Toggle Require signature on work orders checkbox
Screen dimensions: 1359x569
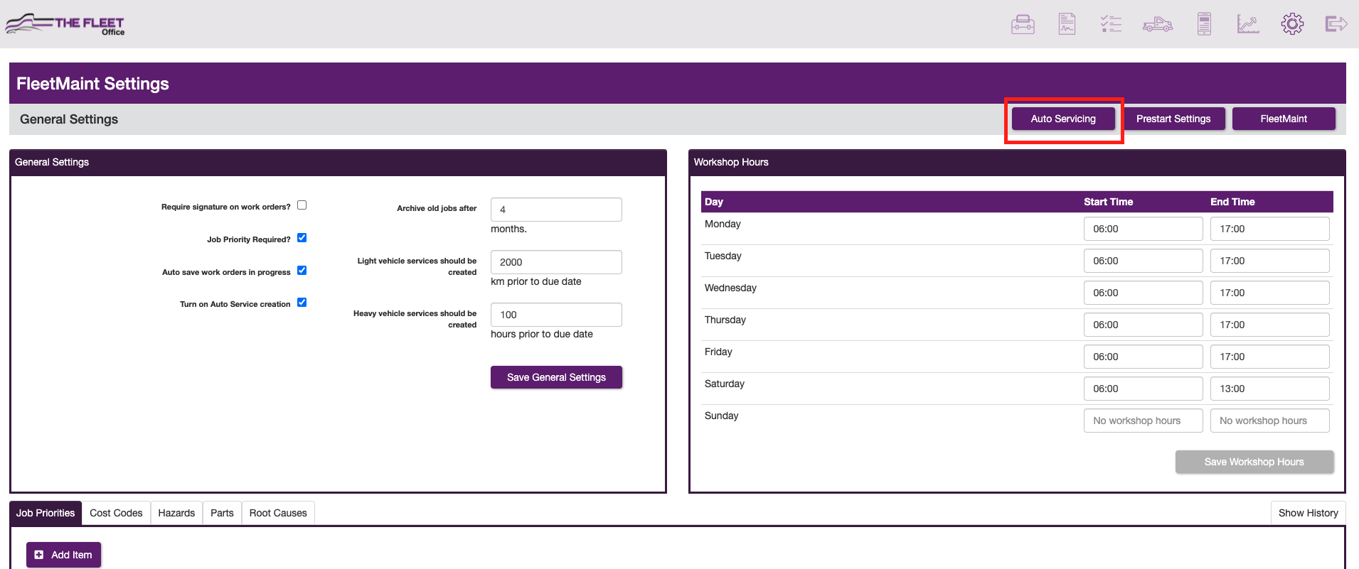coord(302,205)
